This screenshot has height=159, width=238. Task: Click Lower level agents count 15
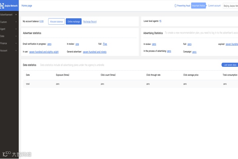pyautogui.click(x=160, y=21)
